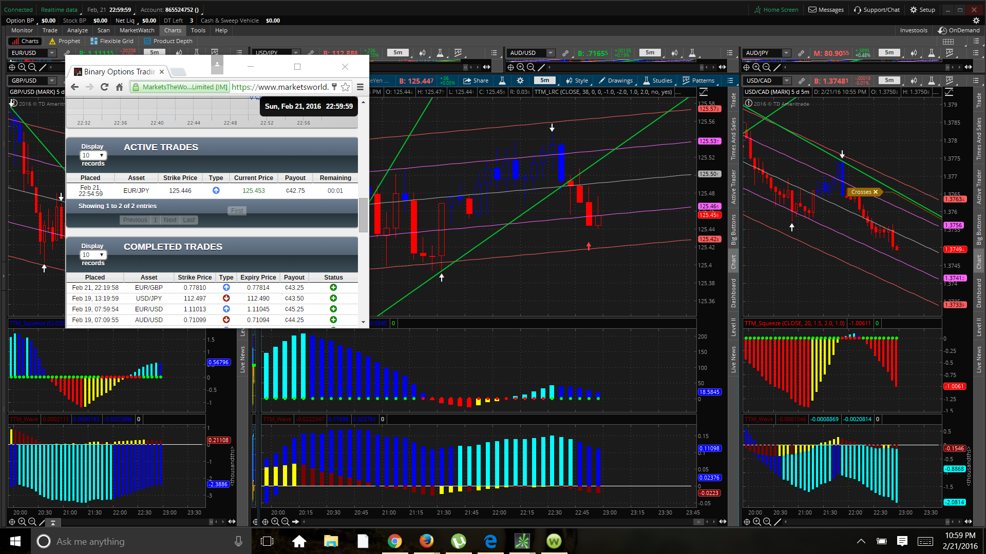The image size is (986, 554).
Task: Click link icon next to AUD/JPY symbol
Action: [x=801, y=53]
